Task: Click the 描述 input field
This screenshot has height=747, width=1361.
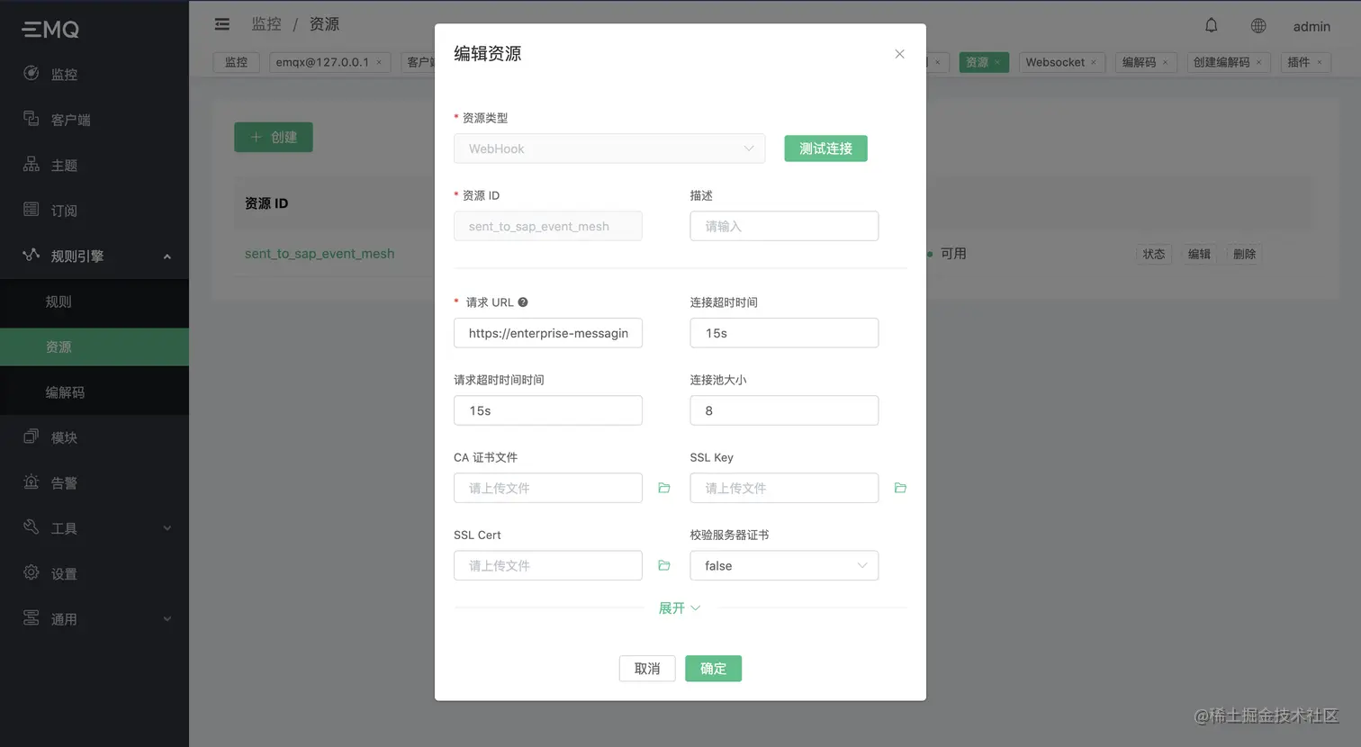Action: (x=784, y=226)
